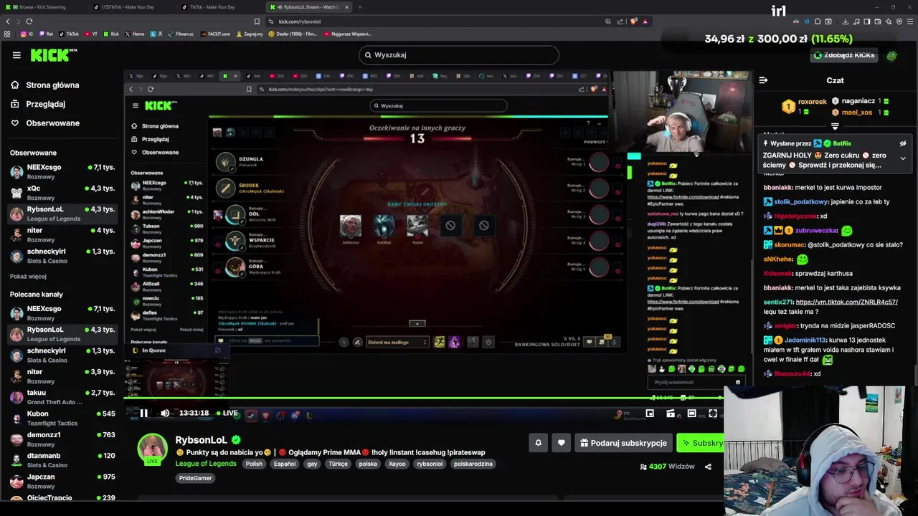Enter fullscreen on the player
The width and height of the screenshot is (918, 516).
pos(713,414)
